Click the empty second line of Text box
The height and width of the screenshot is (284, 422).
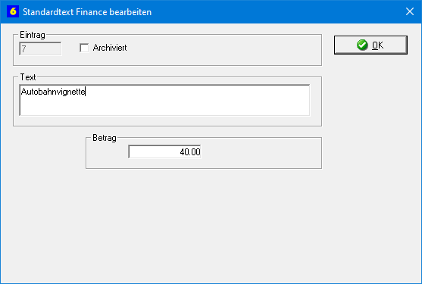(164, 107)
